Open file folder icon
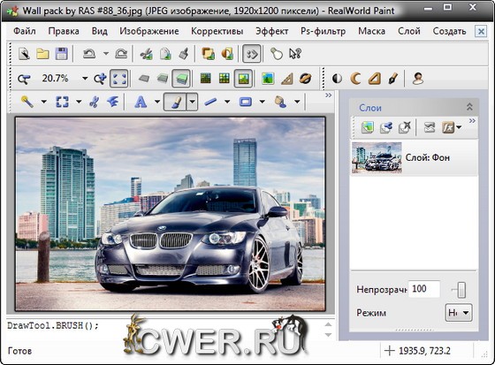 42,53
